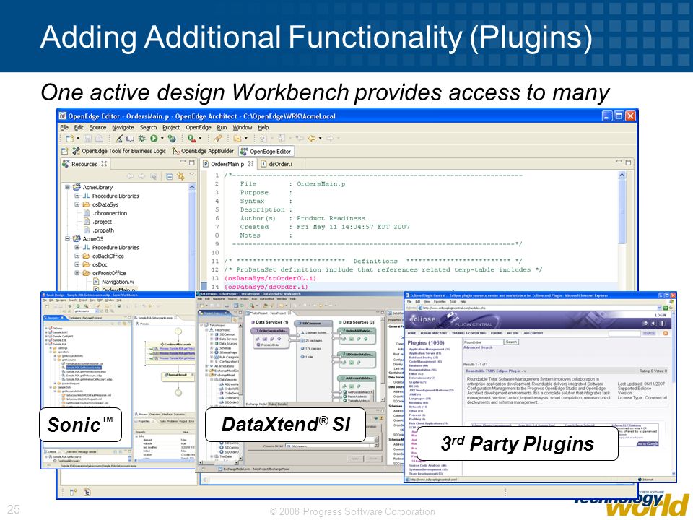Collapse the osFrontOffice folder
This screenshot has height=520, width=693.
click(x=77, y=273)
